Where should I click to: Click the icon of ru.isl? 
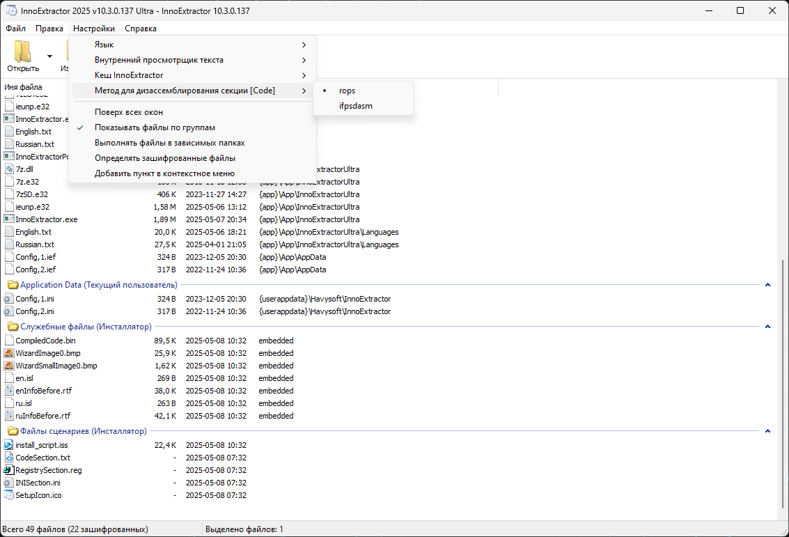[9, 403]
